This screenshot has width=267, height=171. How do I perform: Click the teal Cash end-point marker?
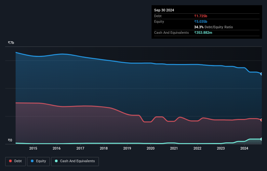(x=261, y=139)
